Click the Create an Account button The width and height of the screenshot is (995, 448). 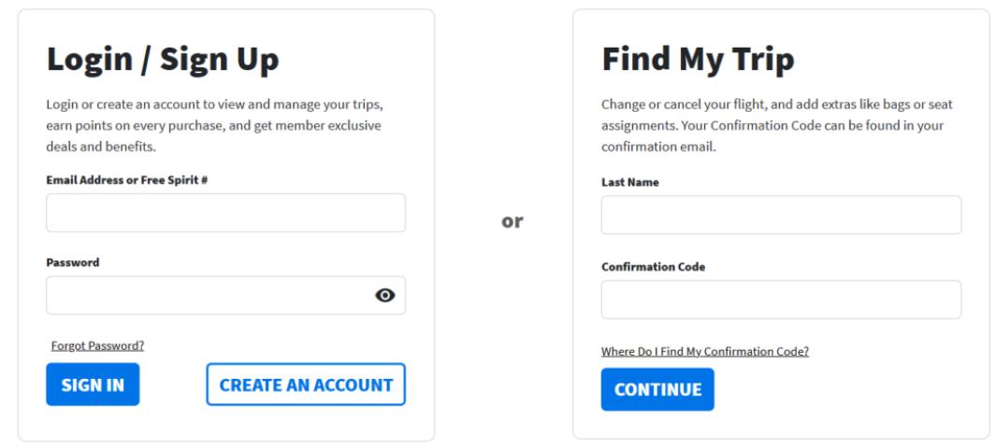(306, 385)
